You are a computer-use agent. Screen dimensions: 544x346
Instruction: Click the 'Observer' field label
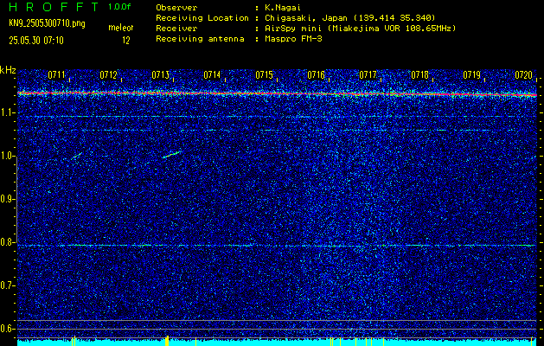click(x=176, y=8)
